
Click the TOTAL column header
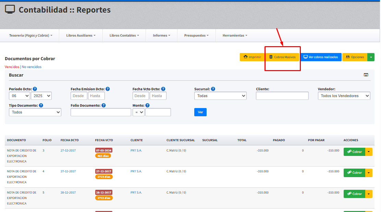pos(242,140)
